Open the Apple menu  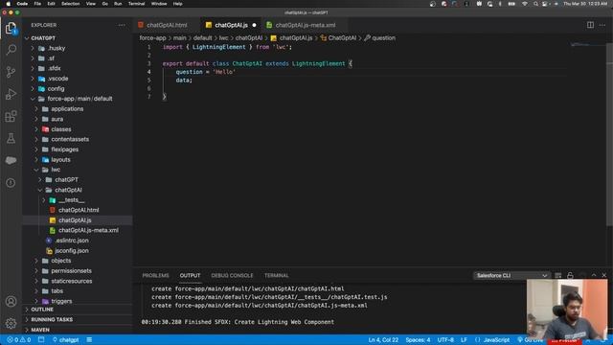point(9,4)
